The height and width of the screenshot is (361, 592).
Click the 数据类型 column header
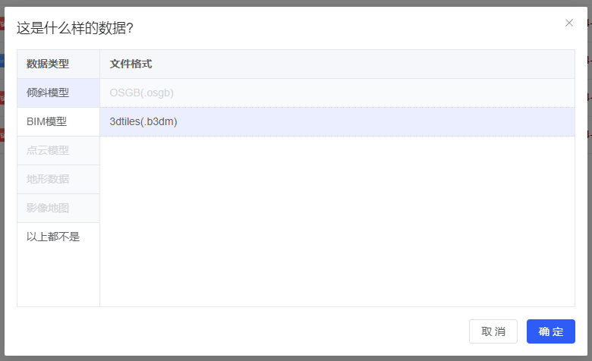click(48, 64)
